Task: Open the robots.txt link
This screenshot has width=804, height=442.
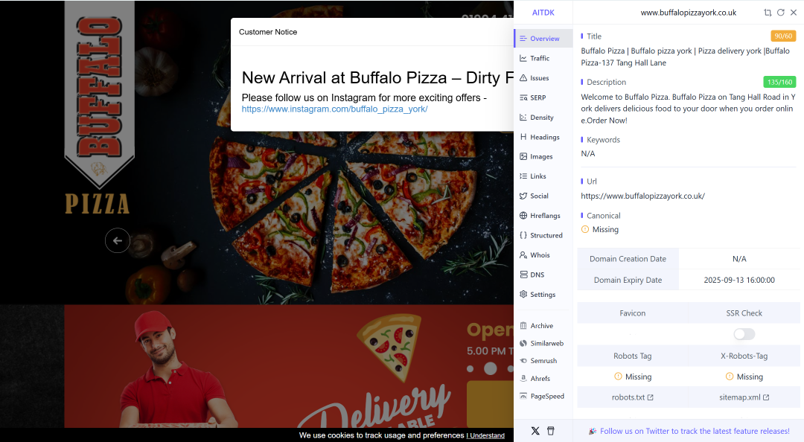Action: pos(632,397)
